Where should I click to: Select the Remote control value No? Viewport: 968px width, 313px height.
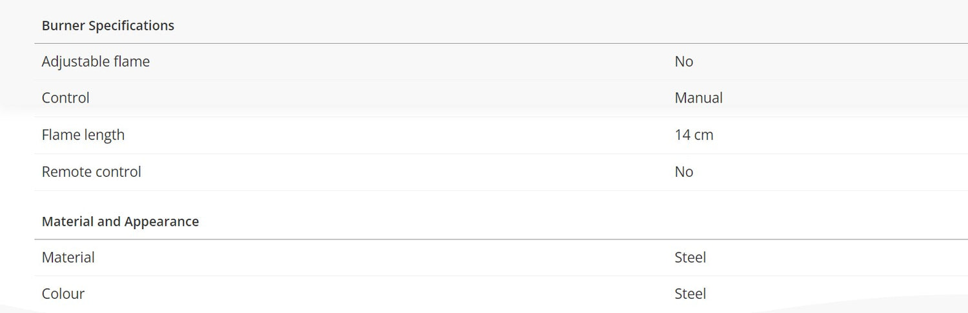[683, 172]
